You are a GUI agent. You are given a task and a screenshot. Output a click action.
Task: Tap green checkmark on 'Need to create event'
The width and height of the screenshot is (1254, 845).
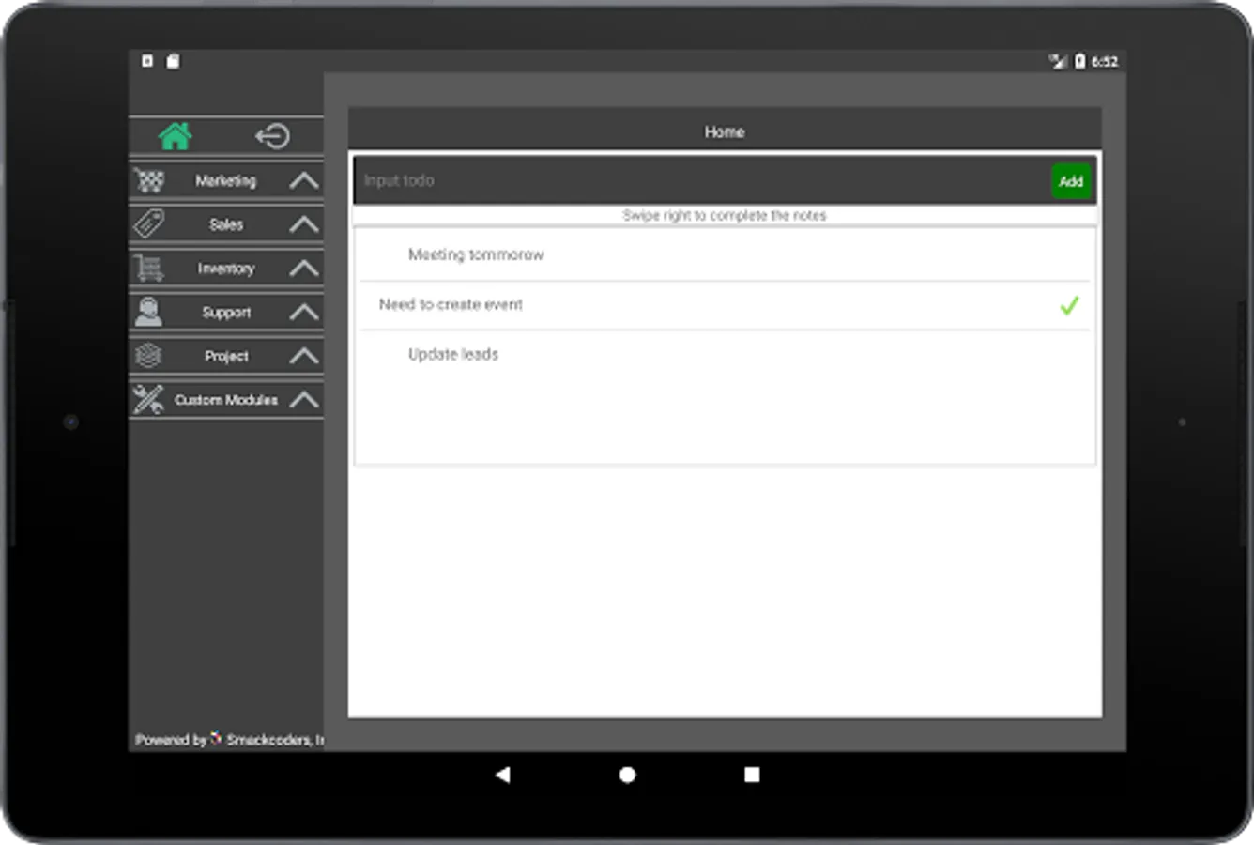[x=1069, y=305]
